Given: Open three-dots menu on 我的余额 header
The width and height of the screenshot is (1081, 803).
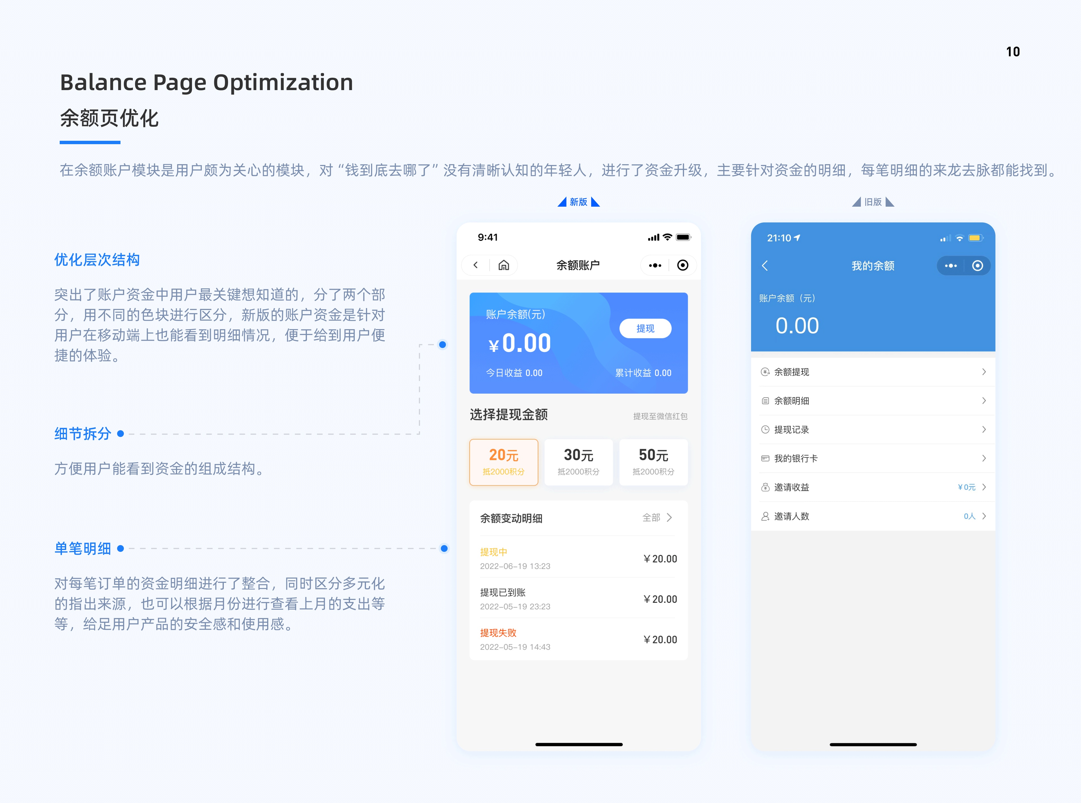Looking at the screenshot, I should [950, 266].
